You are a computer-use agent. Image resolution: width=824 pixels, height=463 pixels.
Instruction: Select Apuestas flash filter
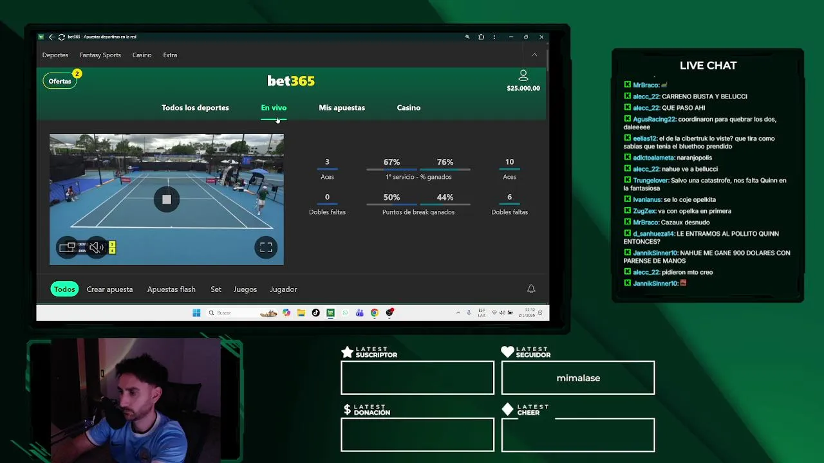[171, 289]
